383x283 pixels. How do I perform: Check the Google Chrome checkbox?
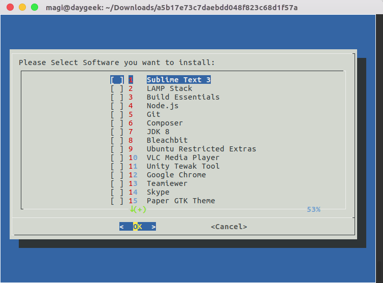pyautogui.click(x=117, y=175)
